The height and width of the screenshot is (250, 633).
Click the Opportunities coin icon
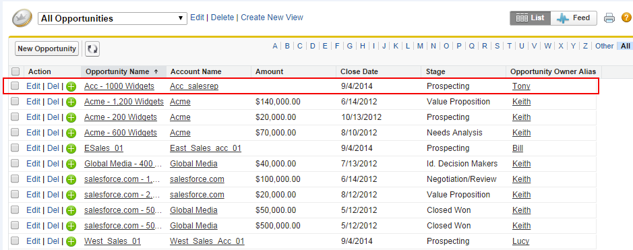pos(22,19)
